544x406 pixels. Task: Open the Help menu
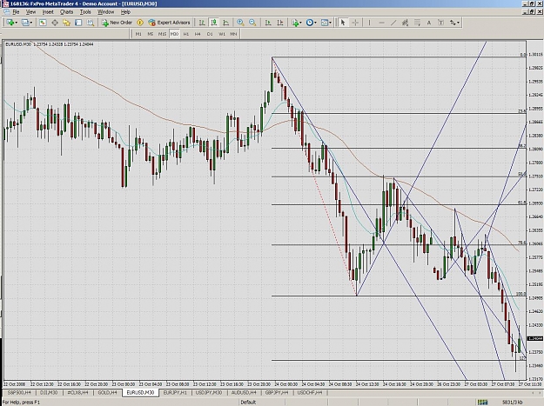[125, 12]
